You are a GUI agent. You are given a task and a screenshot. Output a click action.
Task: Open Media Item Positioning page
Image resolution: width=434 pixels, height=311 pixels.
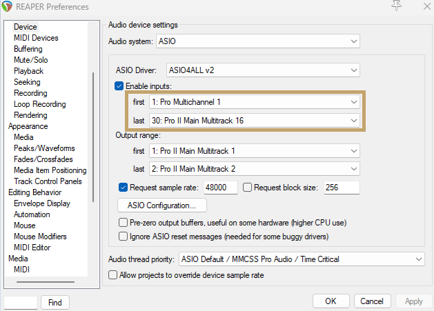[x=50, y=170]
